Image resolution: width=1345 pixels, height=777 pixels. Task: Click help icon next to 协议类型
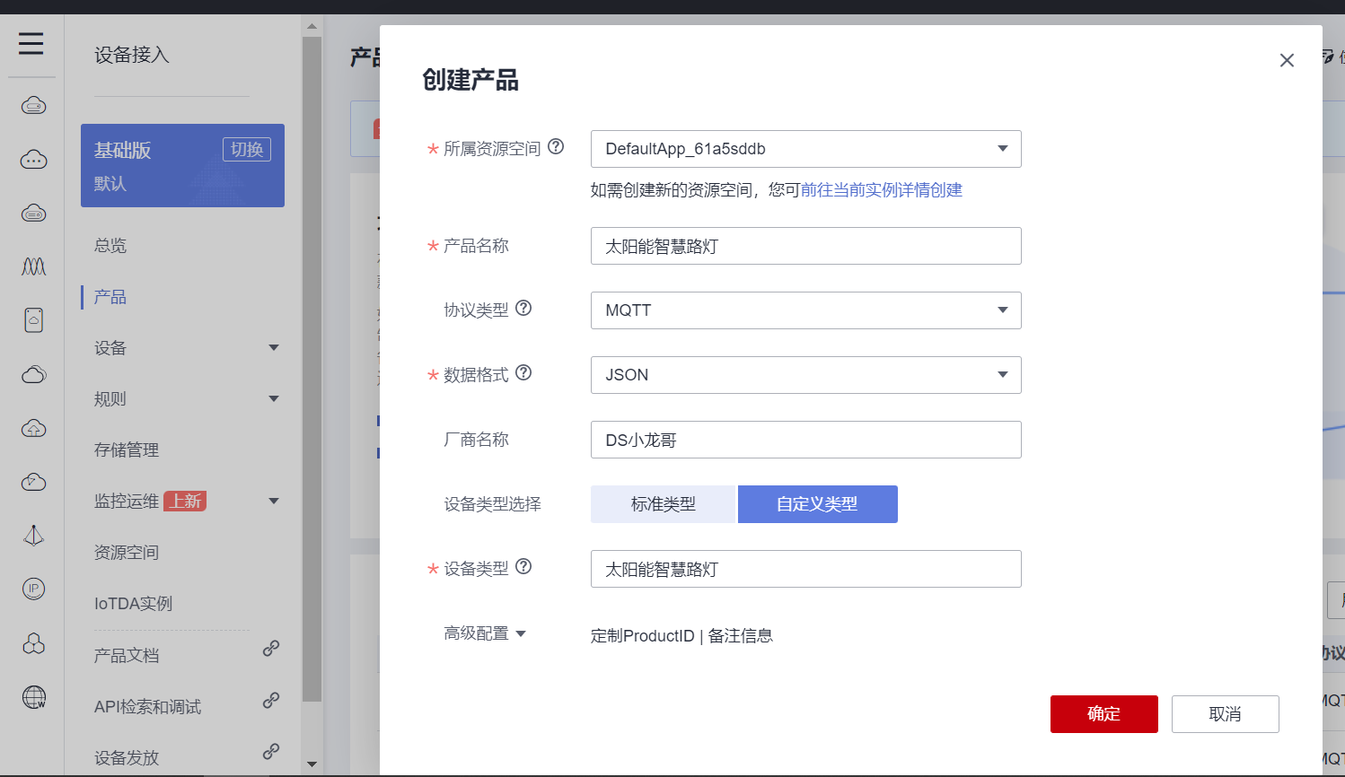(523, 309)
